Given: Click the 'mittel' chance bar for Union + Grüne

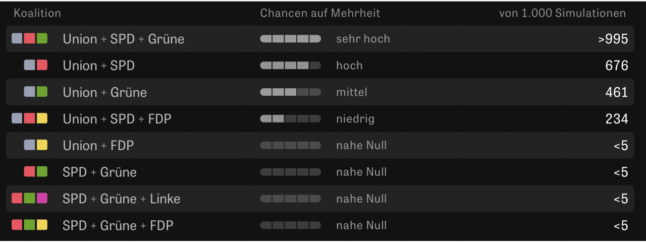Looking at the screenshot, I should (290, 92).
